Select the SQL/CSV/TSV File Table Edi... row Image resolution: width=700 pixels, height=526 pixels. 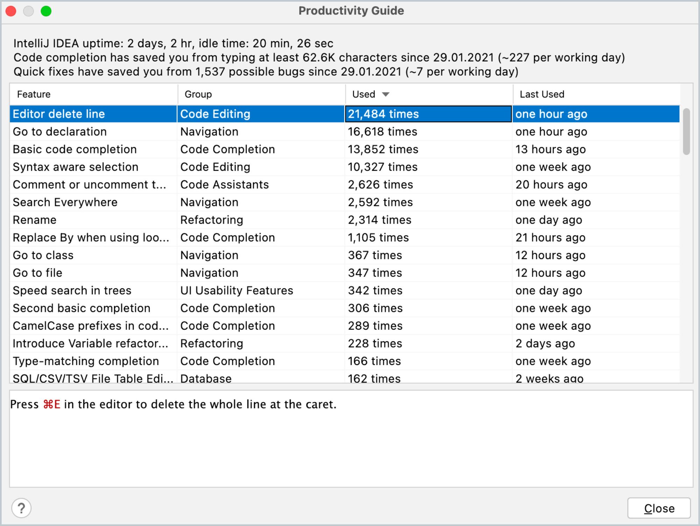pos(345,377)
